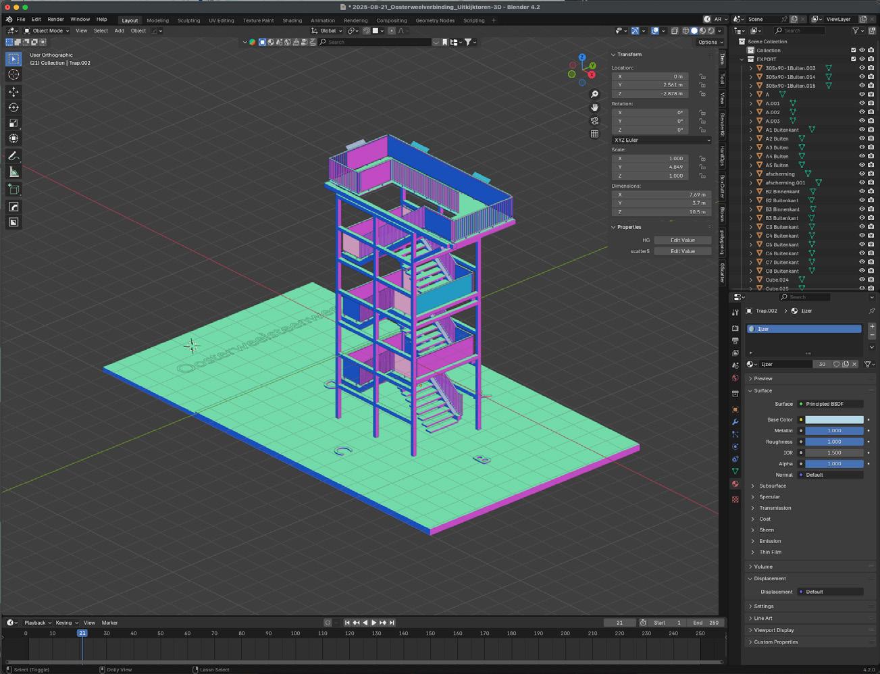
Task: Uncheck the EXPORT collection checkbox
Action: tap(853, 59)
